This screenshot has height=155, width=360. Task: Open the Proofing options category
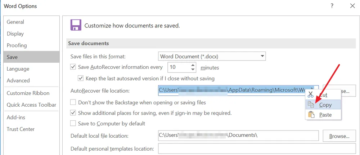pyautogui.click(x=31, y=45)
